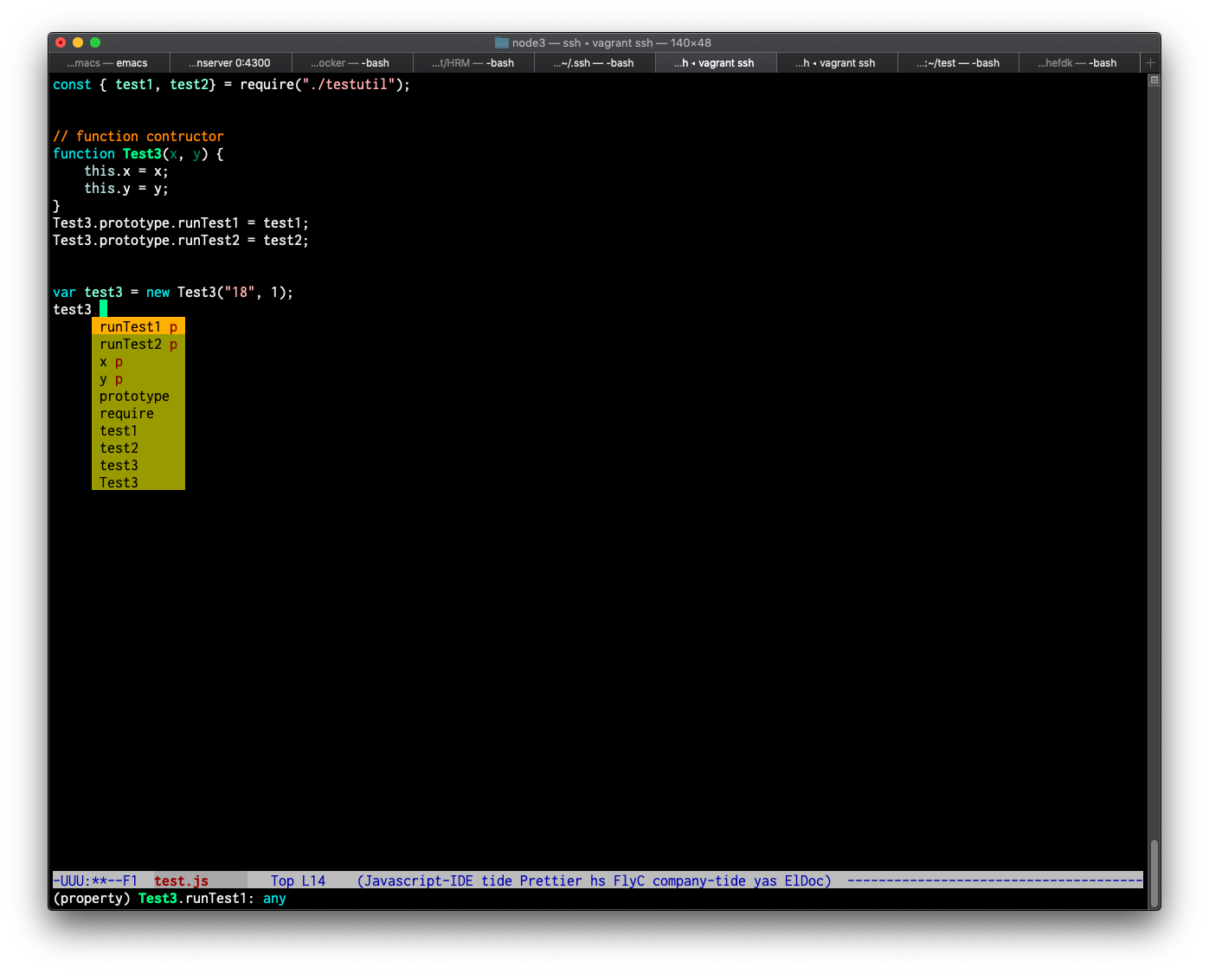The height and width of the screenshot is (974, 1209).
Task: Select the "t/HRM — -bash" tab
Action: tap(473, 62)
